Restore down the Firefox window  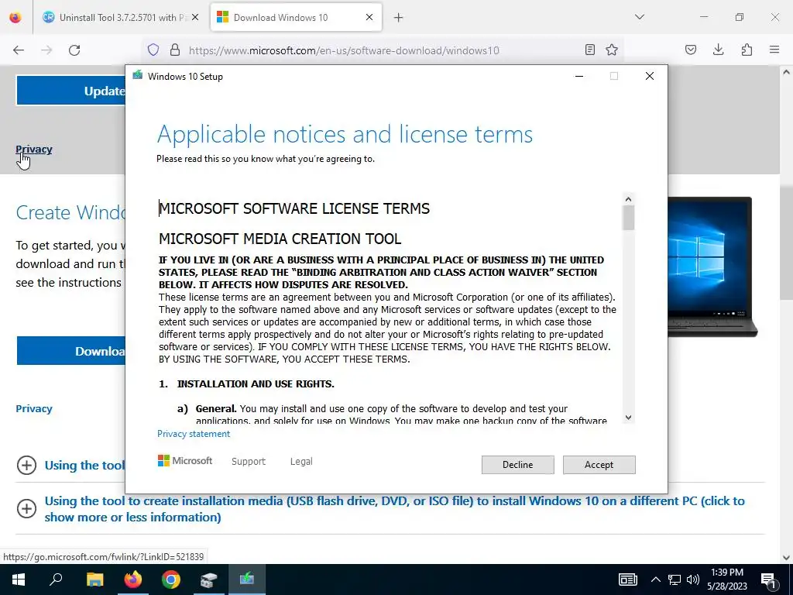pyautogui.click(x=740, y=17)
